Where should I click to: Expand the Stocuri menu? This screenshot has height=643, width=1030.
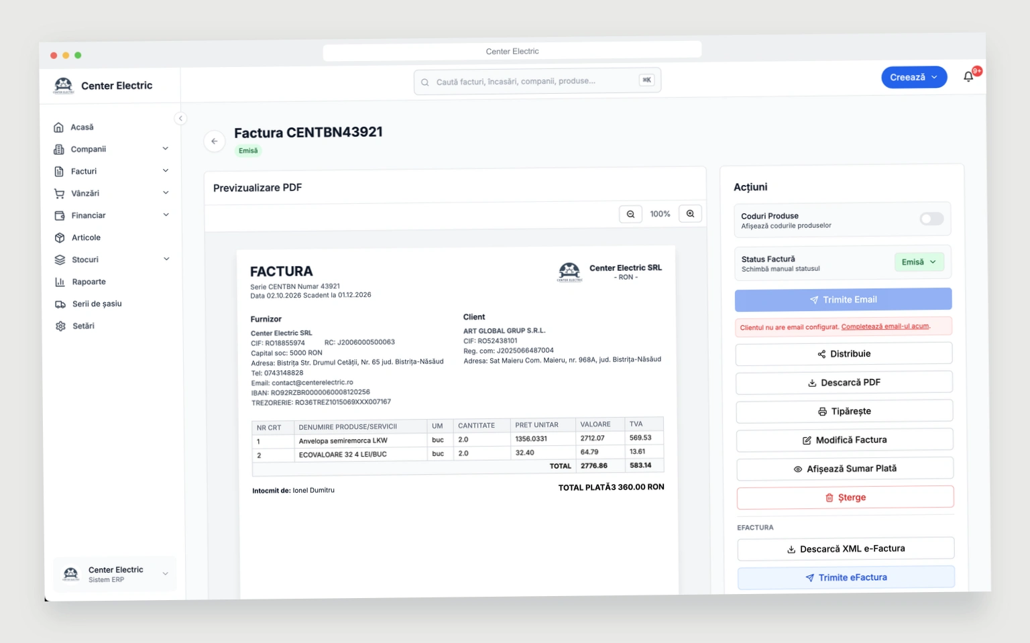point(112,259)
